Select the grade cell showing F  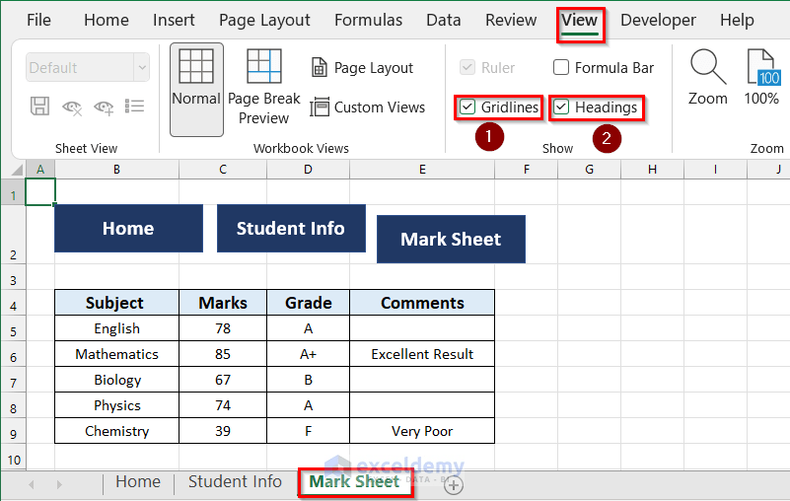(x=309, y=431)
